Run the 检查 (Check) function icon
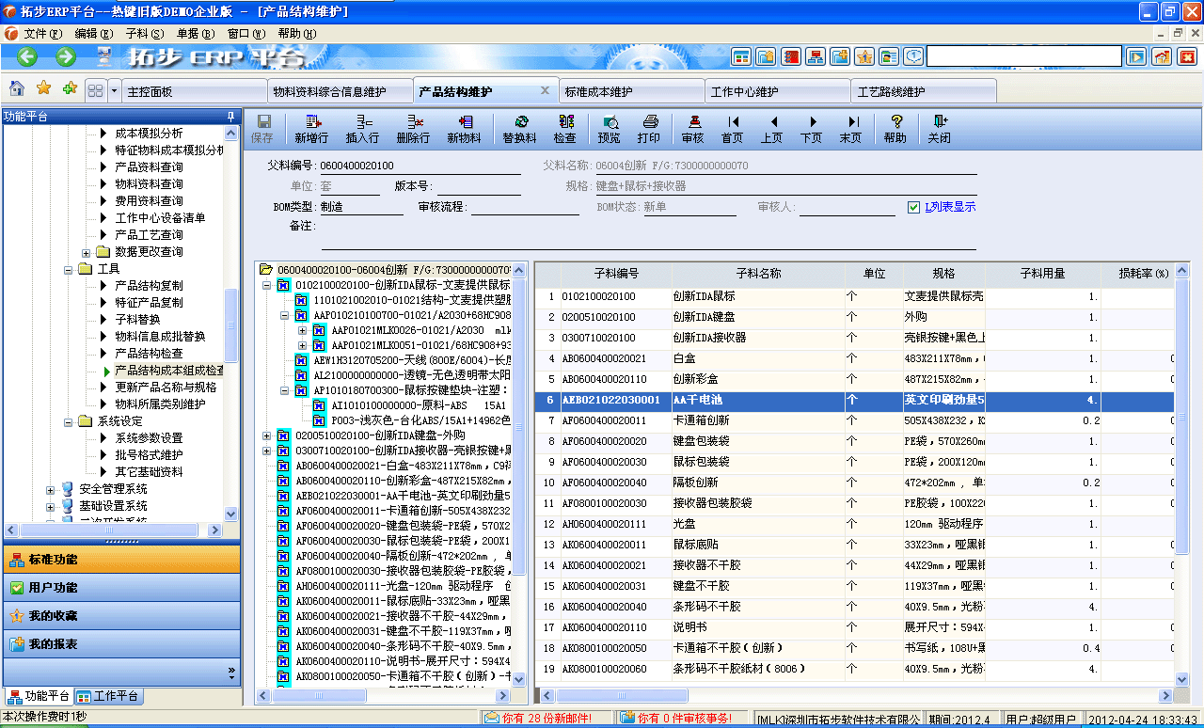Screen dimensions: 1204x728 coord(565,128)
